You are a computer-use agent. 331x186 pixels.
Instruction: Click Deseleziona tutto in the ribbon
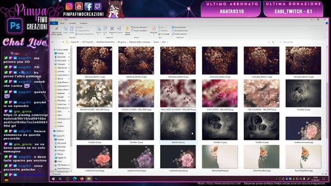click(x=179, y=30)
